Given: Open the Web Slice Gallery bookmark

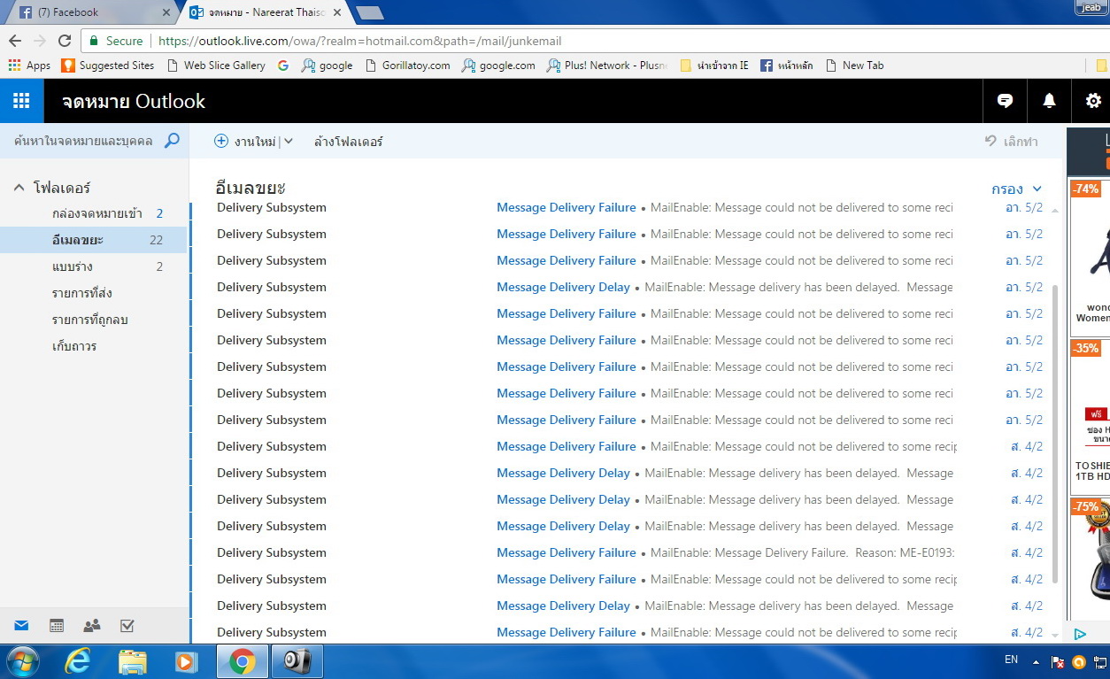Looking at the screenshot, I should (215, 66).
